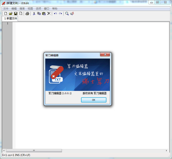The image size is (172, 159).
Task: Open the 搜索 menu
Action: (x=22, y=9)
